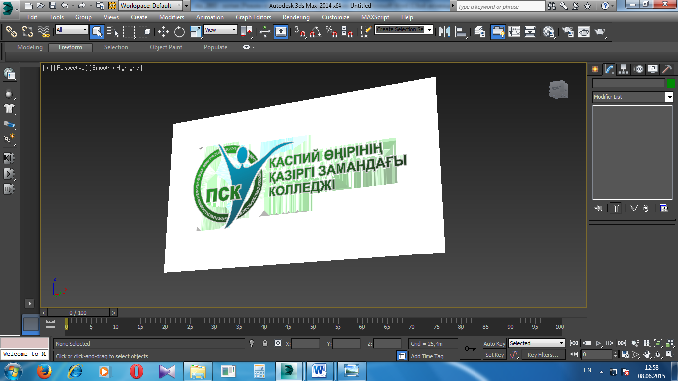Click the Unlink Selection tool
This screenshot has width=678, height=381.
pos(28,32)
